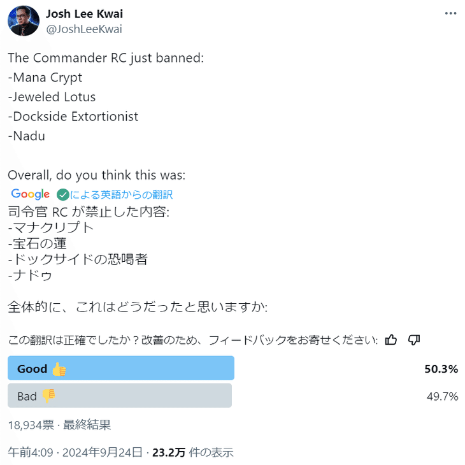The width and height of the screenshot is (465, 465).
Task: Click the 18,934票 vote count
Action: 30,424
